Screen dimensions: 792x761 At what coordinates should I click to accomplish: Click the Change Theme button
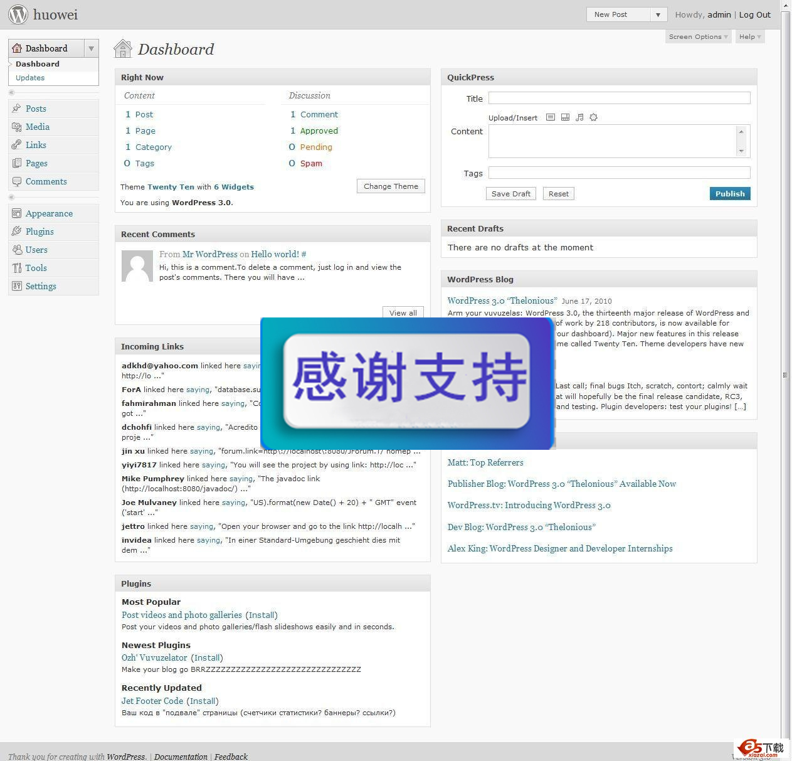pos(391,186)
